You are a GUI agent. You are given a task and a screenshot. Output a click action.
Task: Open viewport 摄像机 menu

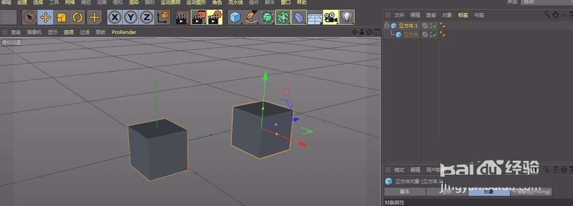pyautogui.click(x=34, y=32)
